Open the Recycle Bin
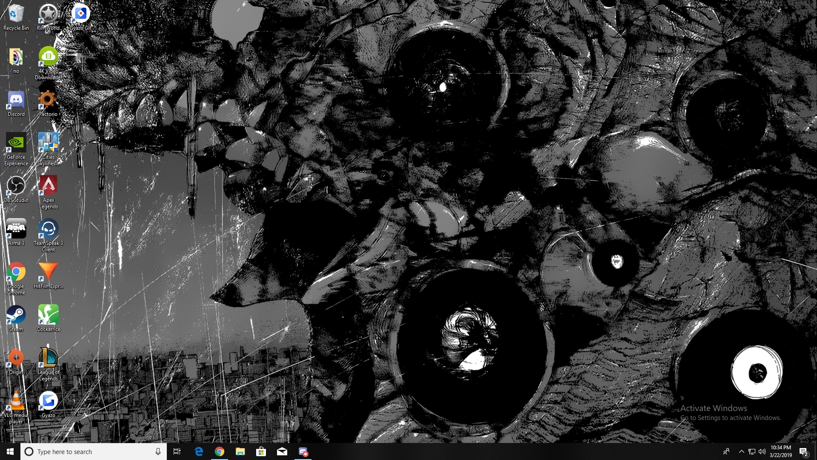 tap(16, 14)
